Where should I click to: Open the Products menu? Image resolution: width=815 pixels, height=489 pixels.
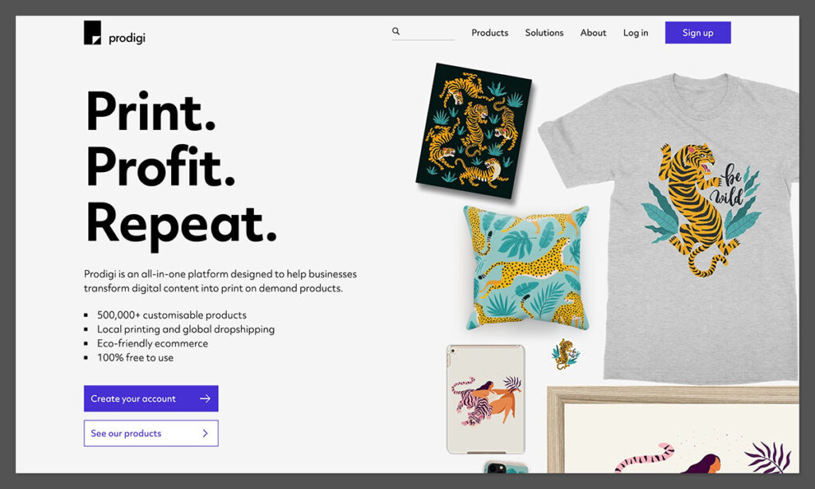click(489, 33)
